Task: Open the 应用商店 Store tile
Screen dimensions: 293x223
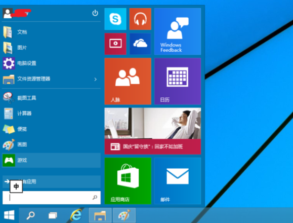Action: coord(128,181)
